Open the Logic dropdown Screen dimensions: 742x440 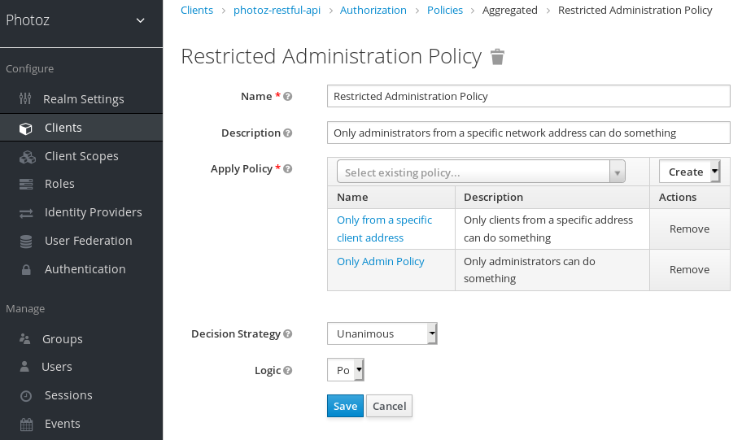tap(346, 370)
